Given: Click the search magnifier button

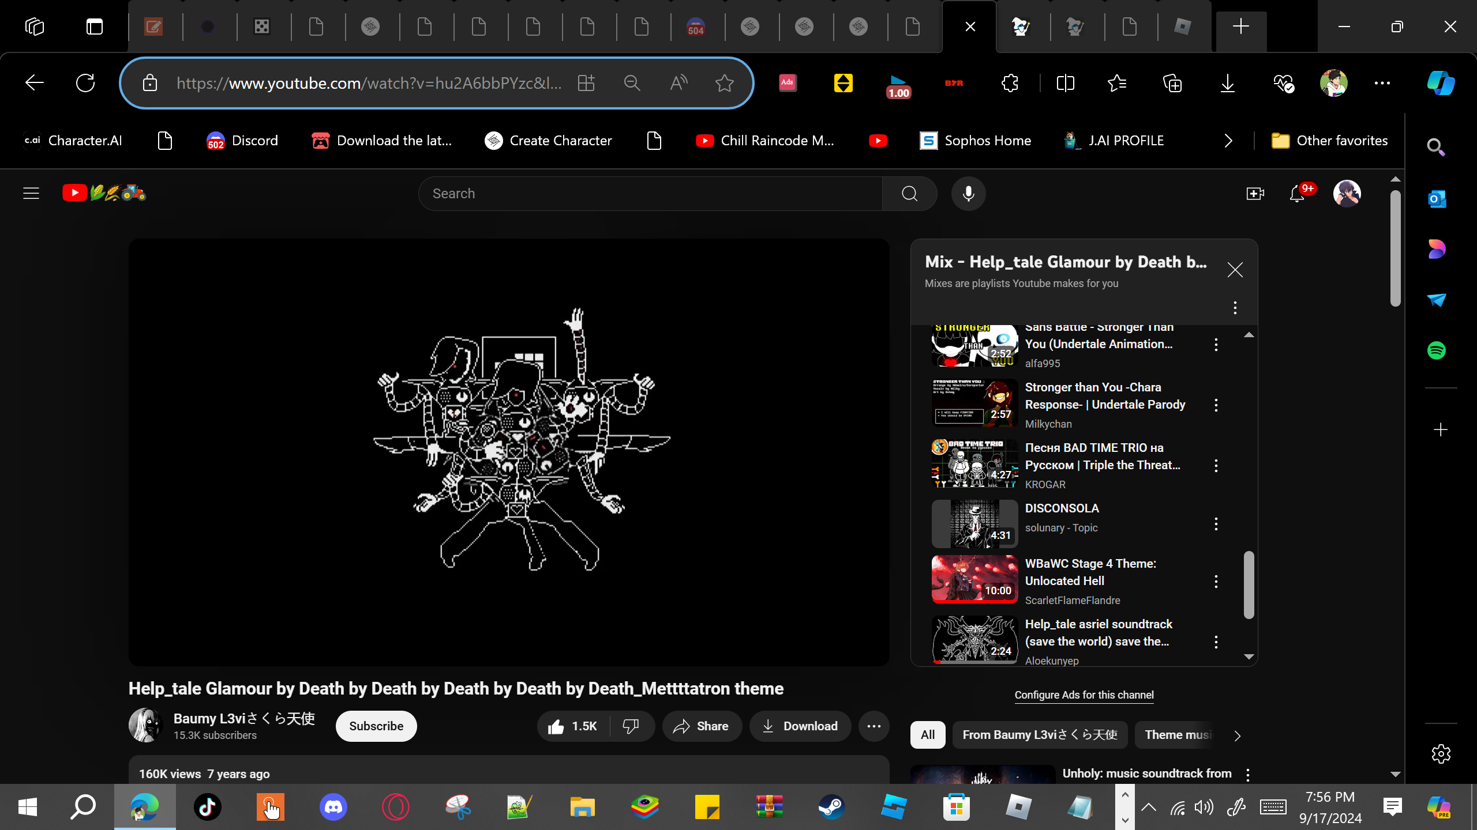Looking at the screenshot, I should (909, 194).
